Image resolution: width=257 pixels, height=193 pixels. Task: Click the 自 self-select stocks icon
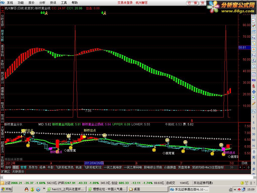click(x=253, y=50)
